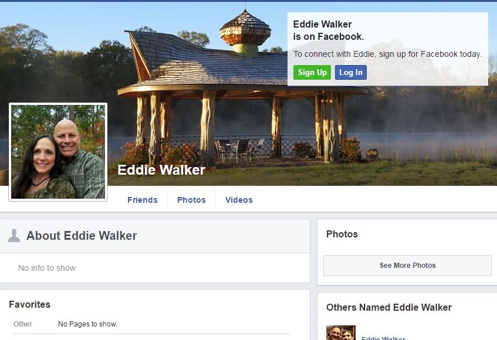Image resolution: width=497 pixels, height=340 pixels.
Task: Open Eddie Walker's profile picture
Action: click(x=58, y=152)
